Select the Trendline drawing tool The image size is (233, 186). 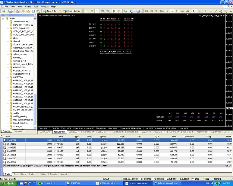coord(215,11)
